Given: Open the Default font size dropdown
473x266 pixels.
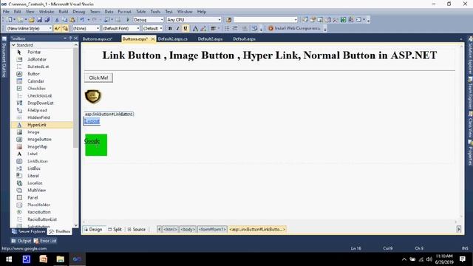Looking at the screenshot, I should coord(153,28).
